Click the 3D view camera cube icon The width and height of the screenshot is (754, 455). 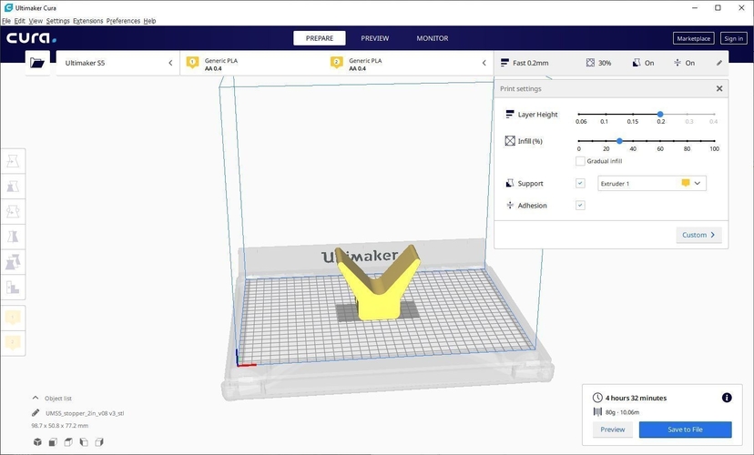click(37, 442)
